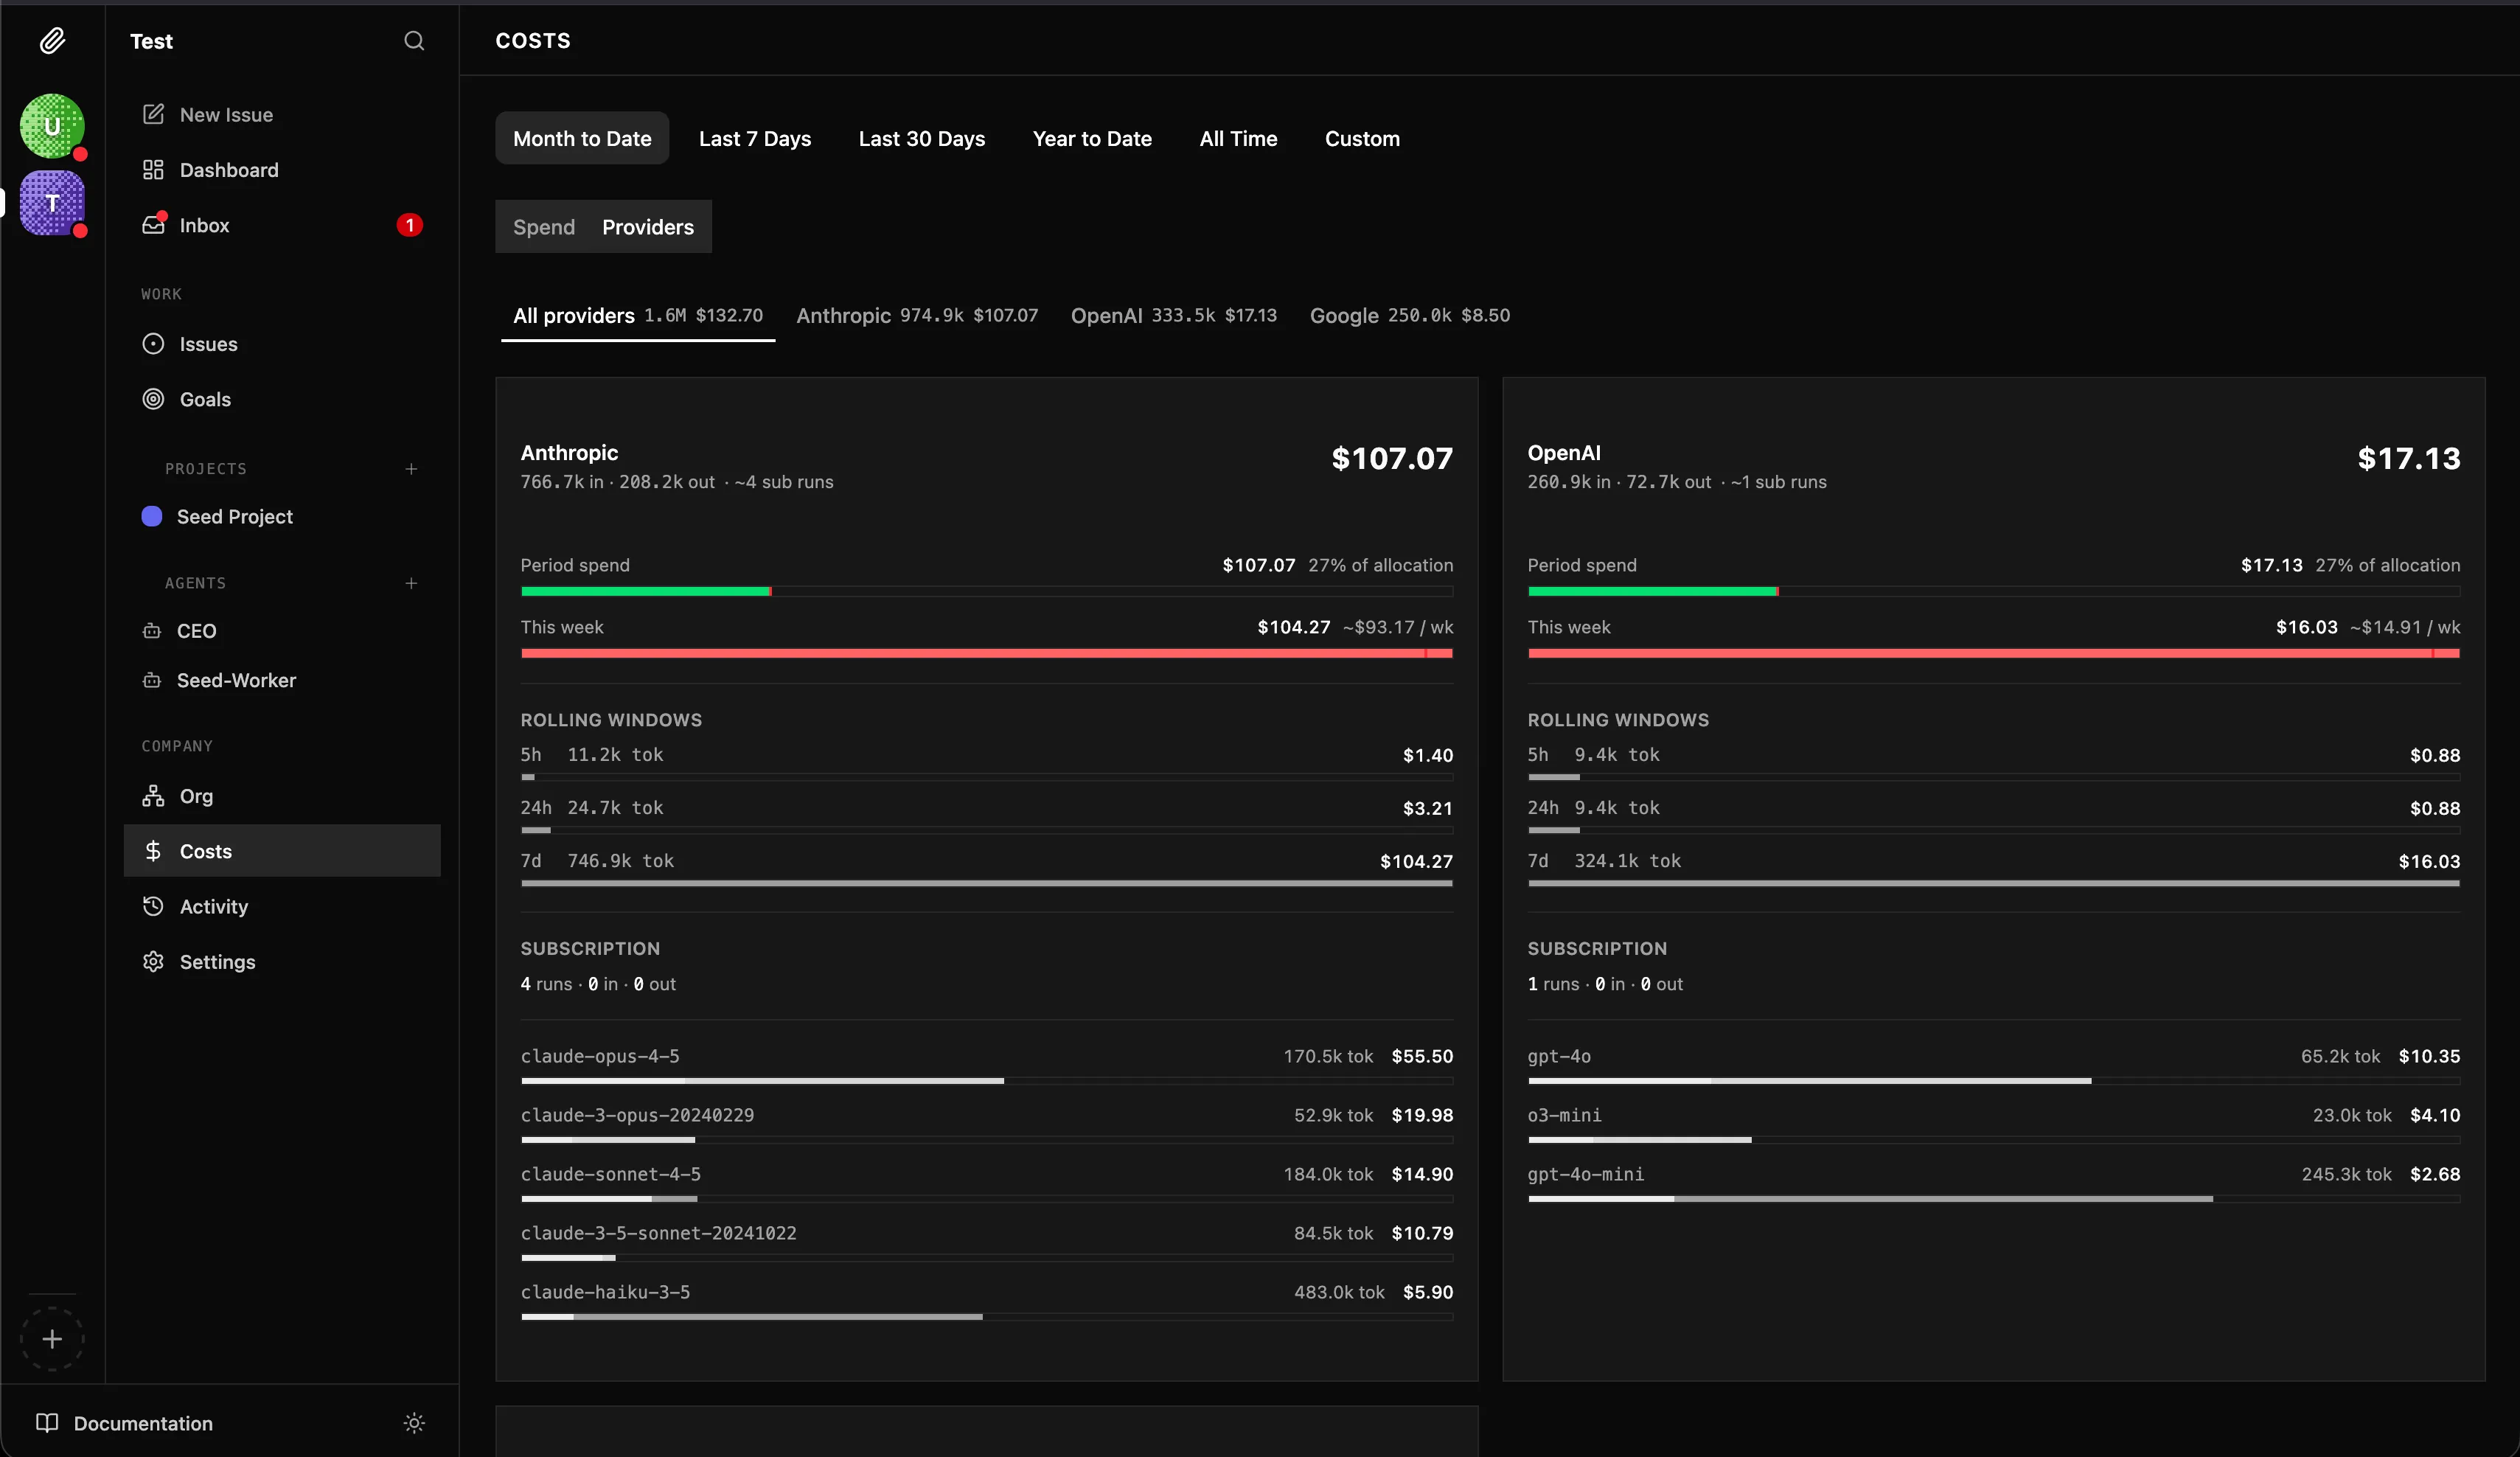The width and height of the screenshot is (2520, 1457).
Task: Choose All Time range
Action: pyautogui.click(x=1238, y=138)
